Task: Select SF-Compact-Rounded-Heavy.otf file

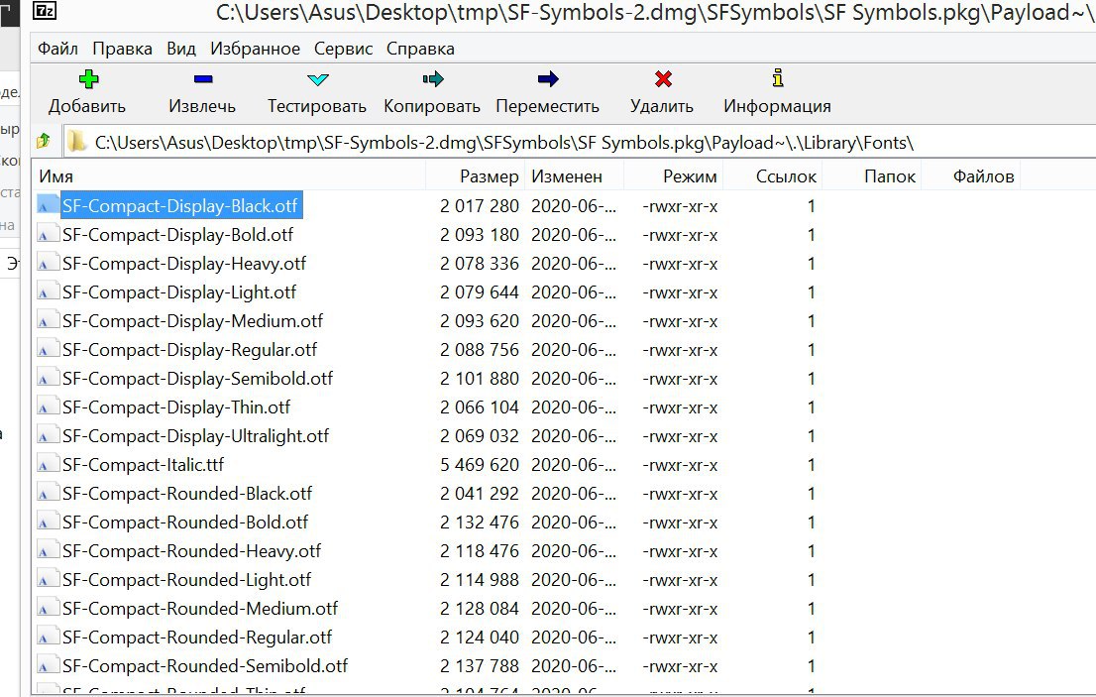Action: click(x=191, y=551)
